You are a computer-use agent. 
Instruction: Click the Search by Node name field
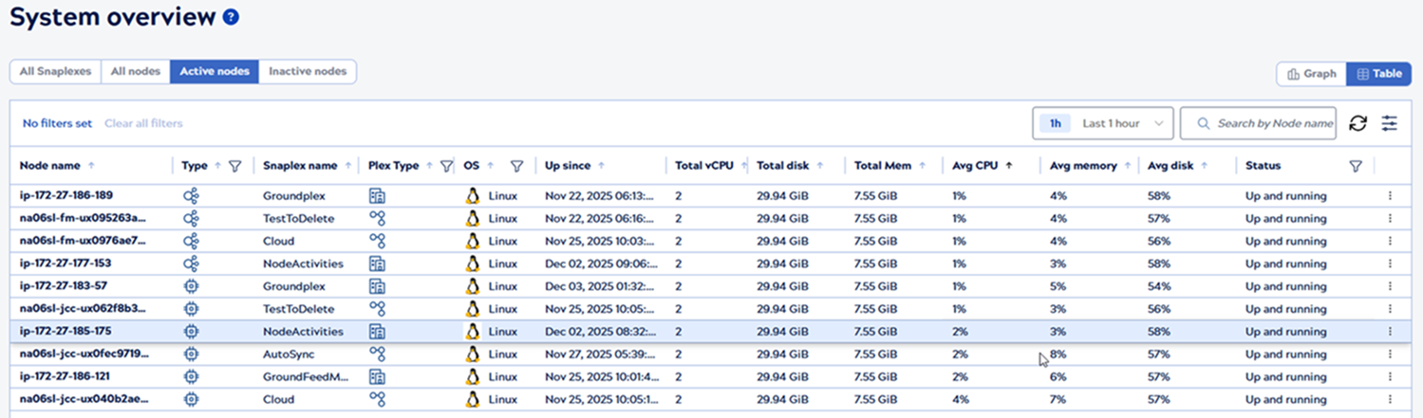(1267, 123)
